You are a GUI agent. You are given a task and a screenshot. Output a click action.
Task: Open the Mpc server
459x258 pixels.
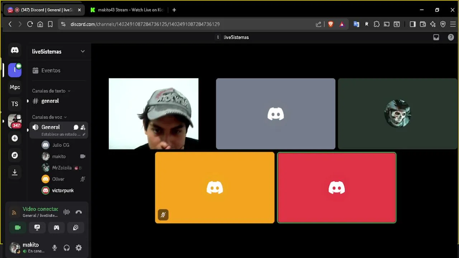15,87
